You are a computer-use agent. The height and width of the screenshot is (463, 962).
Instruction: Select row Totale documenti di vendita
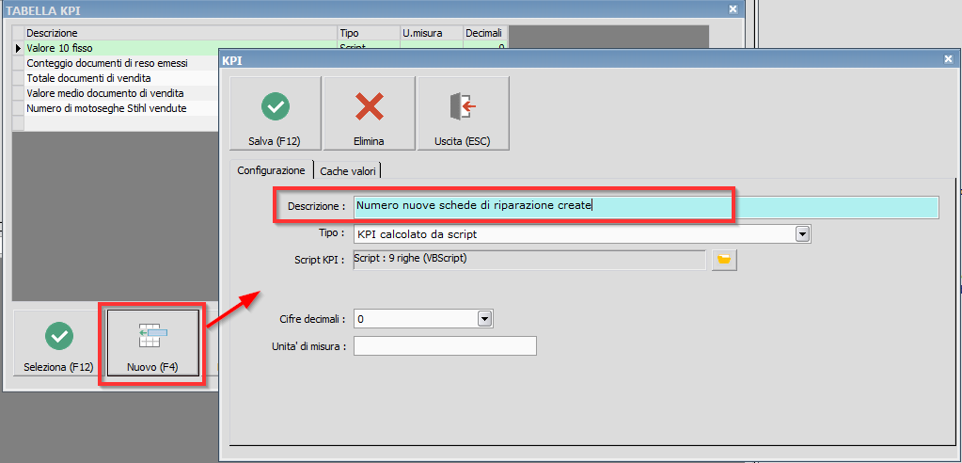click(113, 78)
